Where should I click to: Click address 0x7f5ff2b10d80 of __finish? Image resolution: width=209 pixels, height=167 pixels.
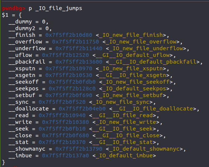click(x=69, y=35)
